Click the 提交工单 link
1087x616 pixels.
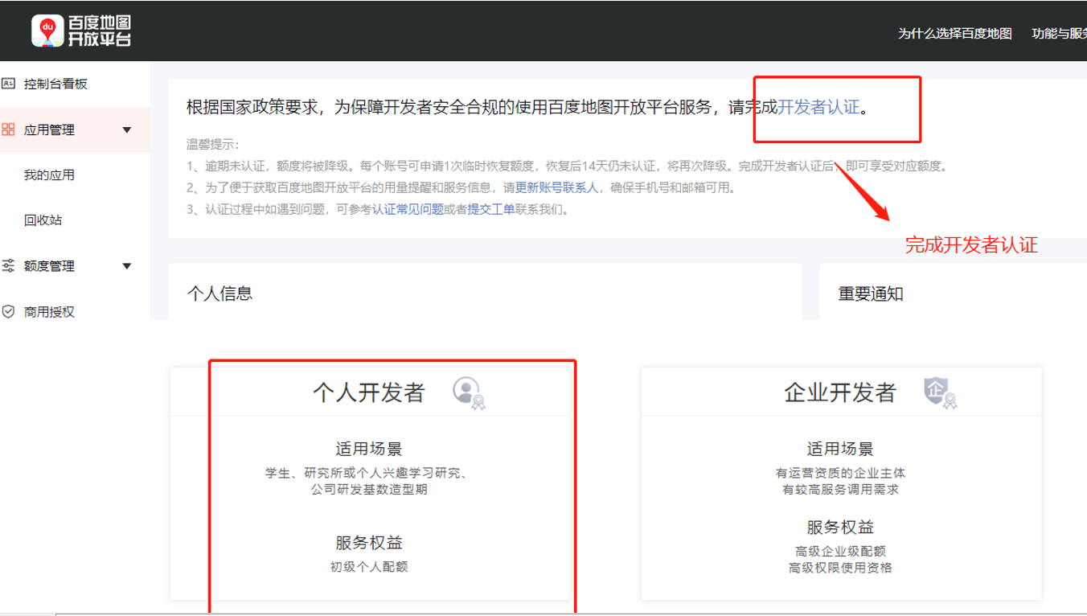[x=491, y=210]
